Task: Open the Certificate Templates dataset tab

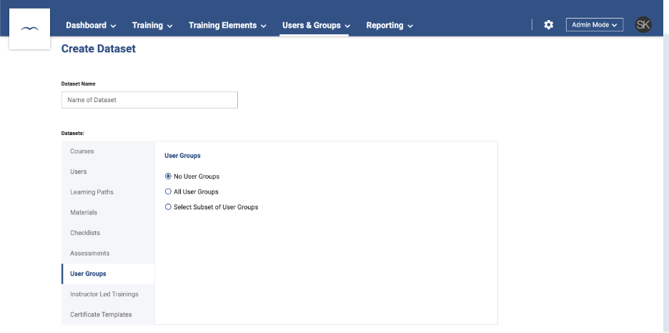Action: 108,314
